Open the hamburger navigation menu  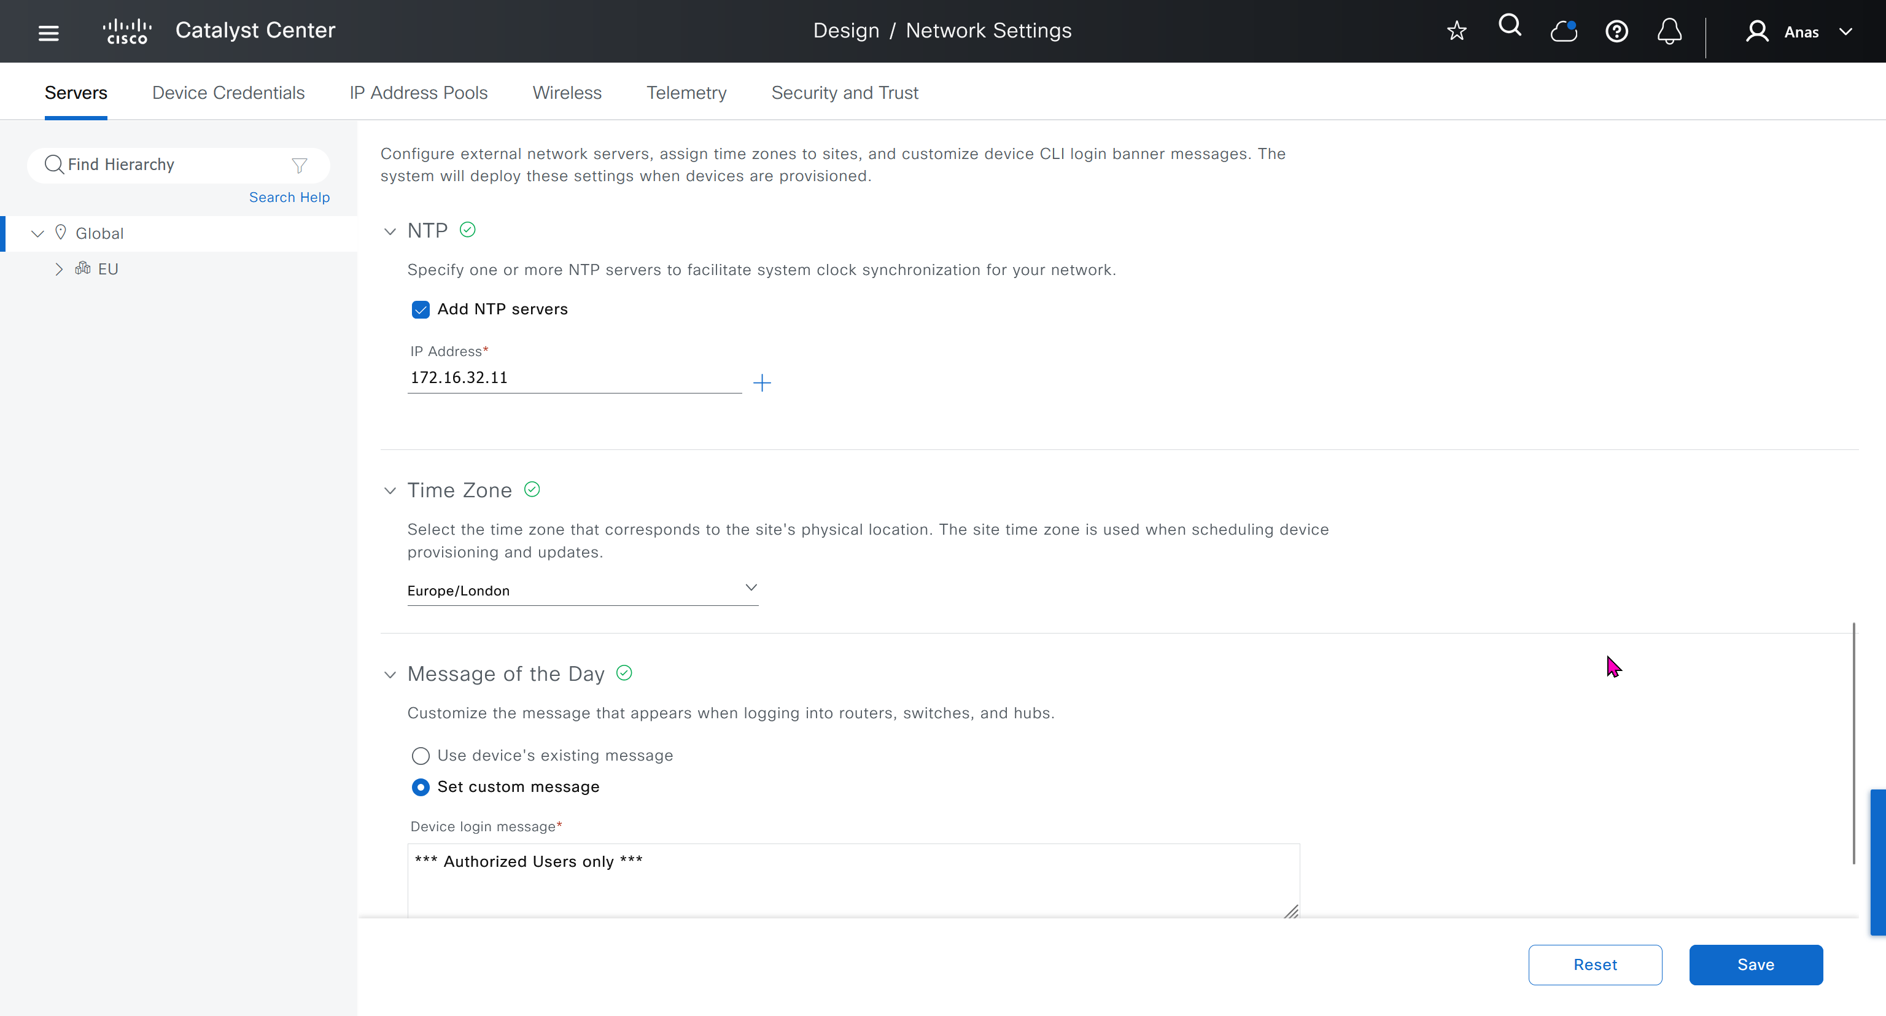(49, 32)
